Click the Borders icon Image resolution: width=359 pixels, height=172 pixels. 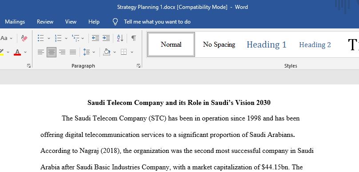(x=124, y=52)
